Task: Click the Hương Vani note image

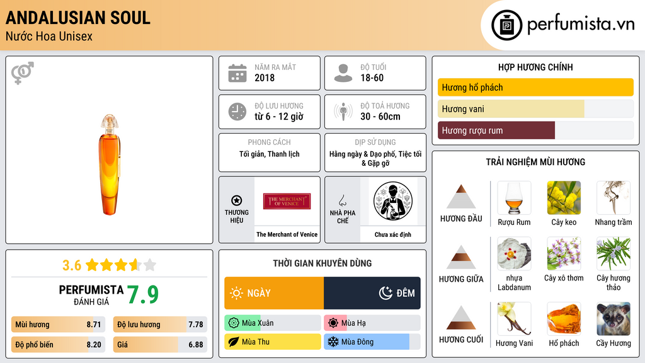Action: click(x=514, y=319)
